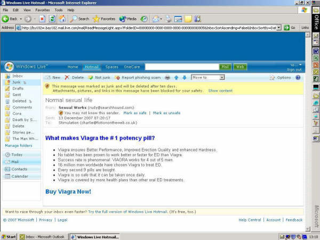Click the Windows Live logo orb

pyautogui.click(x=9, y=67)
